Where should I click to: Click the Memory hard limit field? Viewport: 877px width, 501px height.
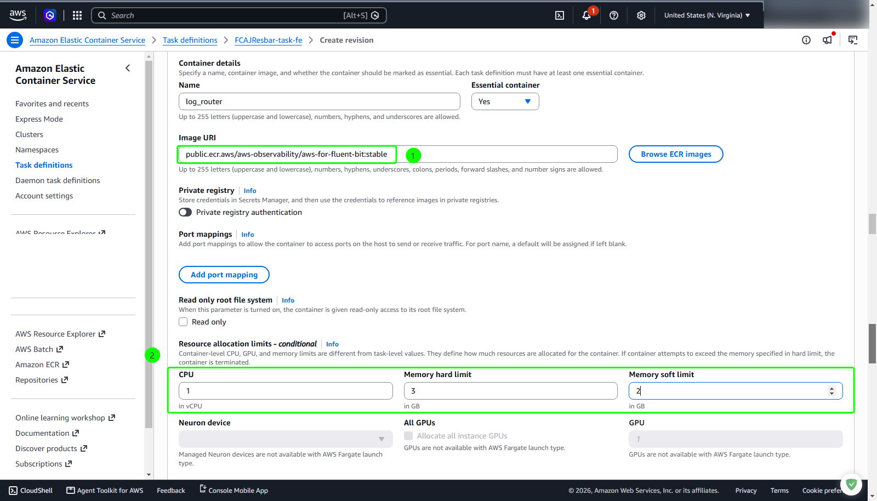[x=511, y=391]
